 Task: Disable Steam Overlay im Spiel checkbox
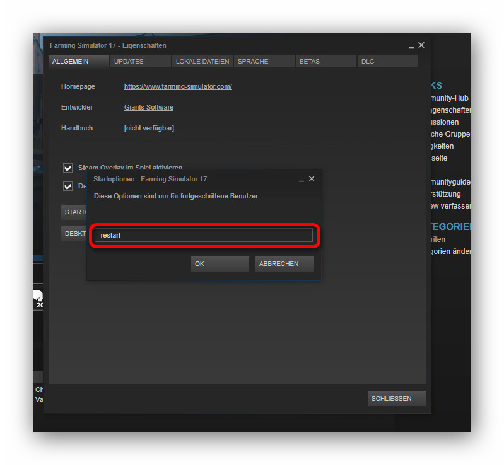pos(67,168)
